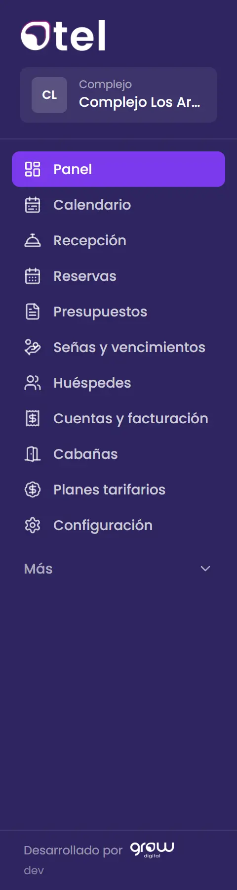
Task: Click the Planes tarifarios dollar badge icon
Action: coord(33,489)
